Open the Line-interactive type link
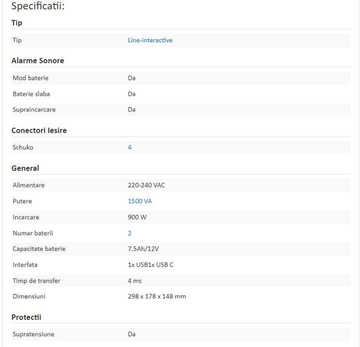The image size is (360, 347). pyautogui.click(x=150, y=40)
